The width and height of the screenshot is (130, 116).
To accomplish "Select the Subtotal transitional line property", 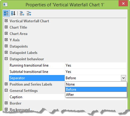I will [x=37, y=72].
